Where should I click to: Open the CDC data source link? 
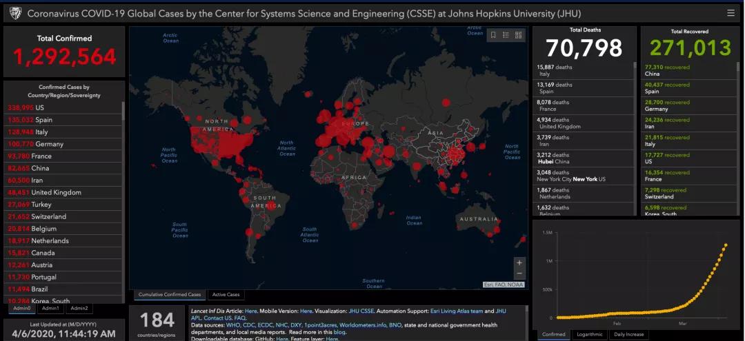[x=248, y=325]
